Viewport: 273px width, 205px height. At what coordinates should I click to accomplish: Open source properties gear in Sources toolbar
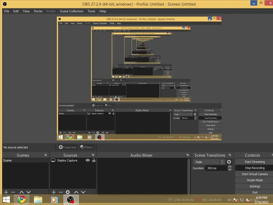coord(68,192)
